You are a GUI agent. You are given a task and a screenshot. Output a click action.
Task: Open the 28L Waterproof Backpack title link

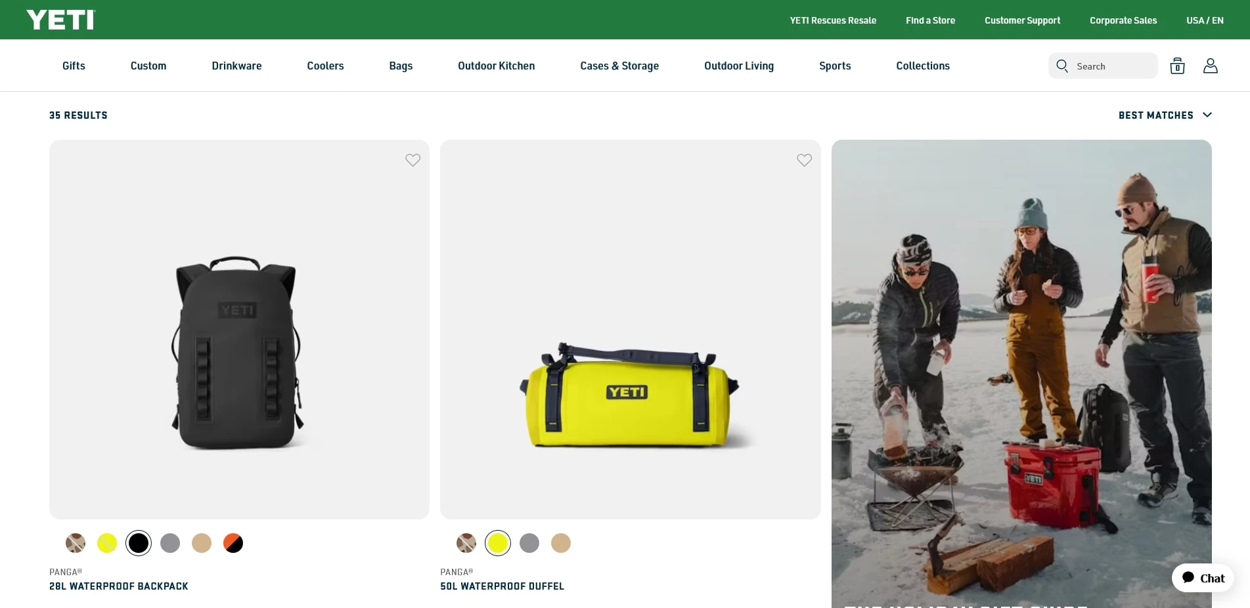pyautogui.click(x=119, y=586)
